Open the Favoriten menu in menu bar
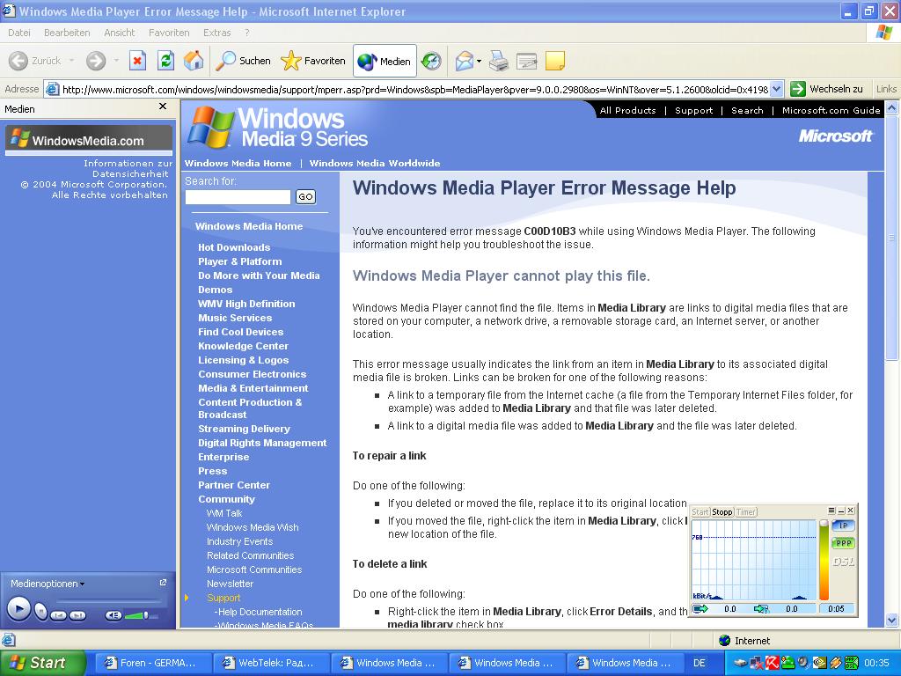 (169, 33)
